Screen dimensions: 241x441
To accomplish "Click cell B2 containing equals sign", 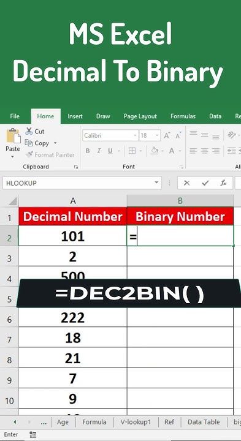I will point(180,235).
